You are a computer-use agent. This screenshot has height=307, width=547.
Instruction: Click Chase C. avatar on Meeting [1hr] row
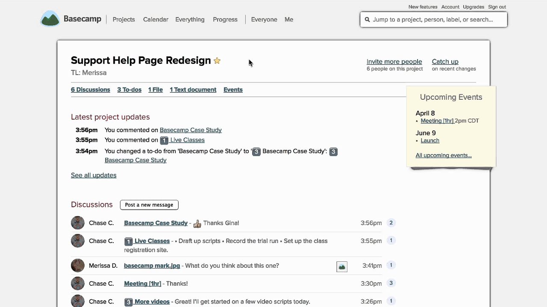coord(78,284)
